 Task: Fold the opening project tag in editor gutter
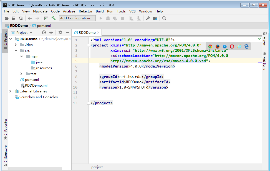(x=89, y=45)
